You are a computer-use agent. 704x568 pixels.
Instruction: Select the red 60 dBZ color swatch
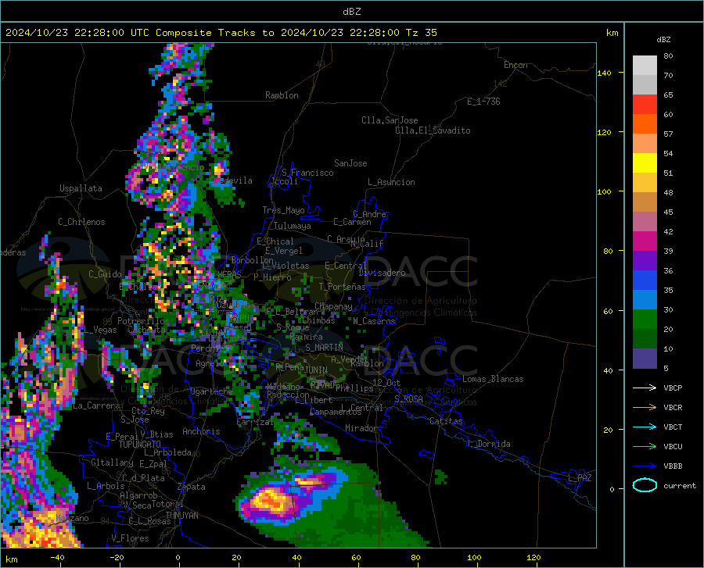[645, 105]
